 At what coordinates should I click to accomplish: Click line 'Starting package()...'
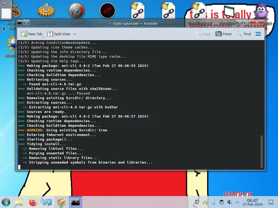tap(49, 139)
